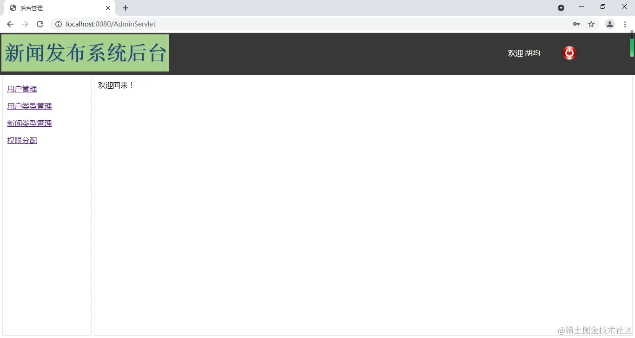Go back with browser back arrow
Viewport: 635px width, 338px height.
(x=10, y=24)
